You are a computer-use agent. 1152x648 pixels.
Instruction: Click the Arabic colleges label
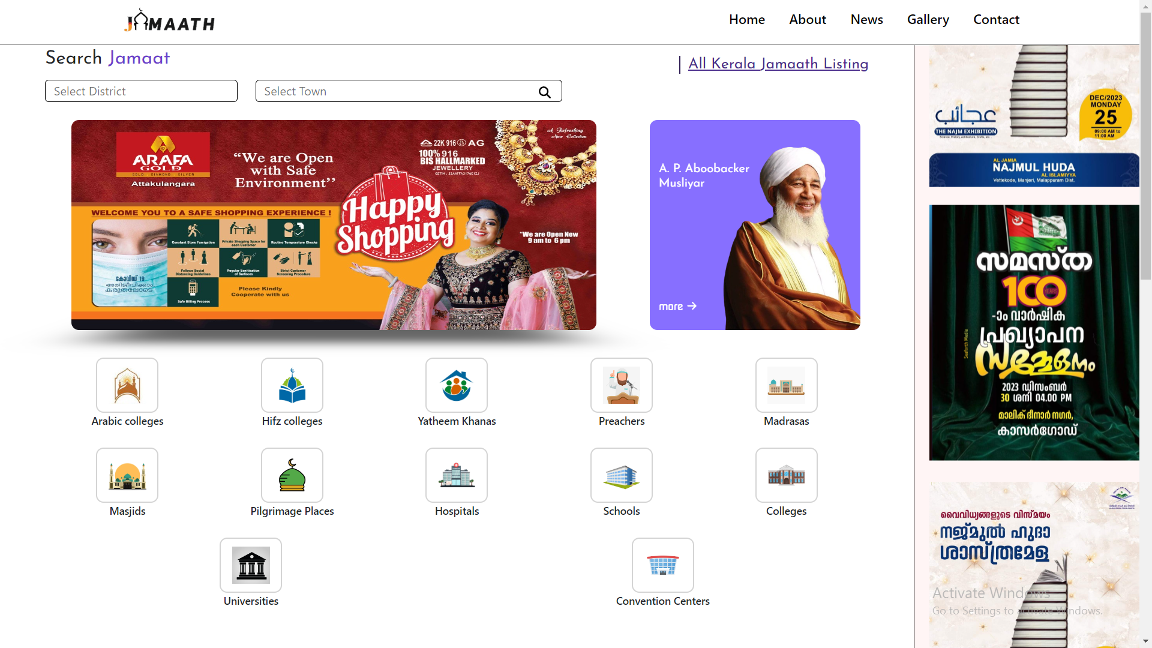[127, 421]
